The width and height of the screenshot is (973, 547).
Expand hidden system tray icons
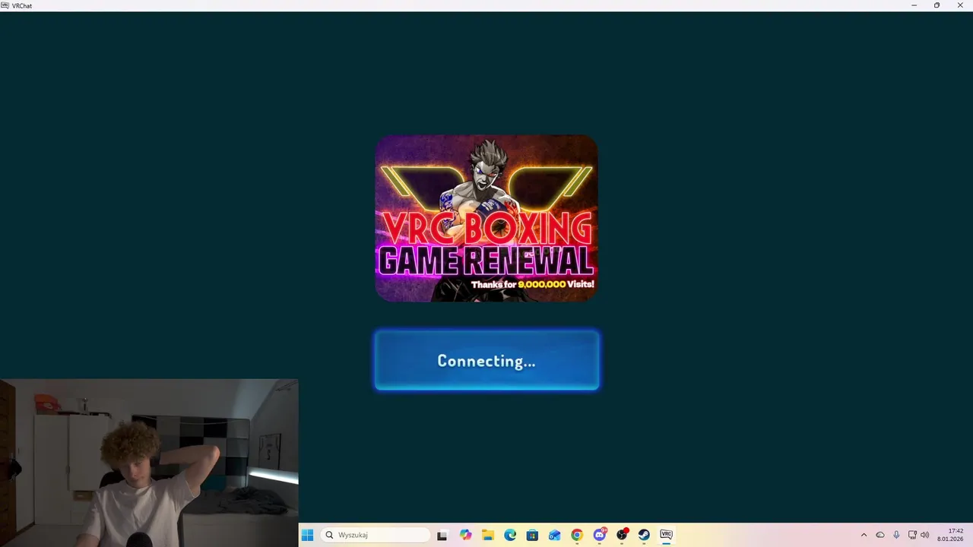point(864,535)
